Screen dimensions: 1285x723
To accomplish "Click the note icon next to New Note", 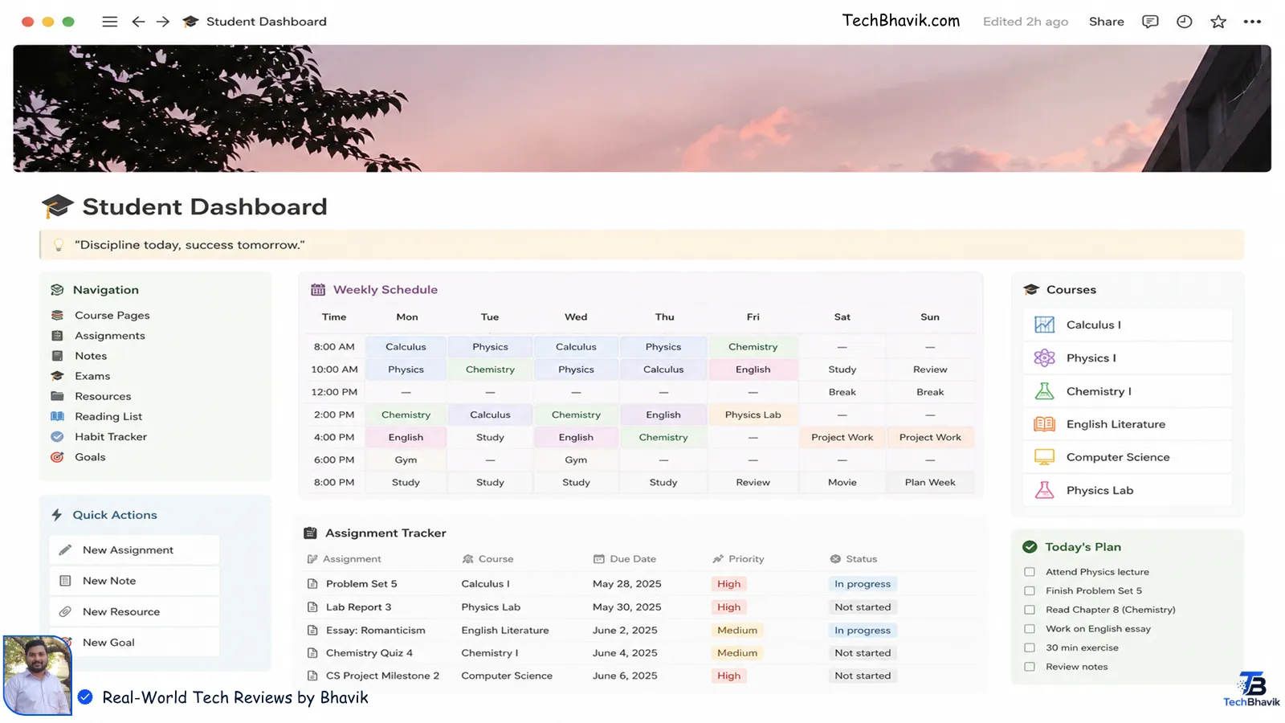I will [66, 580].
